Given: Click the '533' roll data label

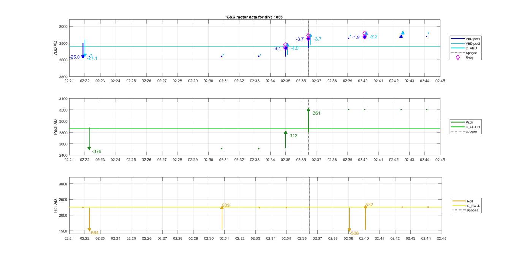Looking at the screenshot, I should click(x=226, y=206).
